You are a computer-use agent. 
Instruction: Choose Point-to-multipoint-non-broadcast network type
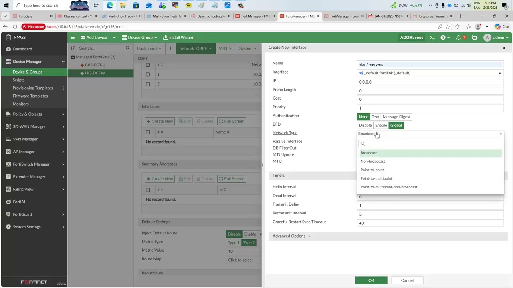click(x=430, y=187)
